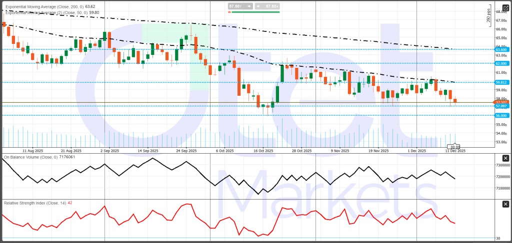The width and height of the screenshot is (512, 243).
Task: Click the 250 pips scale indicator
Action: 488,15
